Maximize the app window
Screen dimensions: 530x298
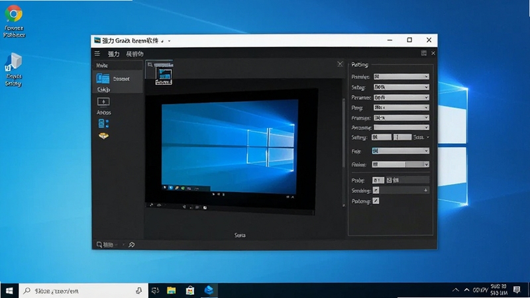point(409,40)
